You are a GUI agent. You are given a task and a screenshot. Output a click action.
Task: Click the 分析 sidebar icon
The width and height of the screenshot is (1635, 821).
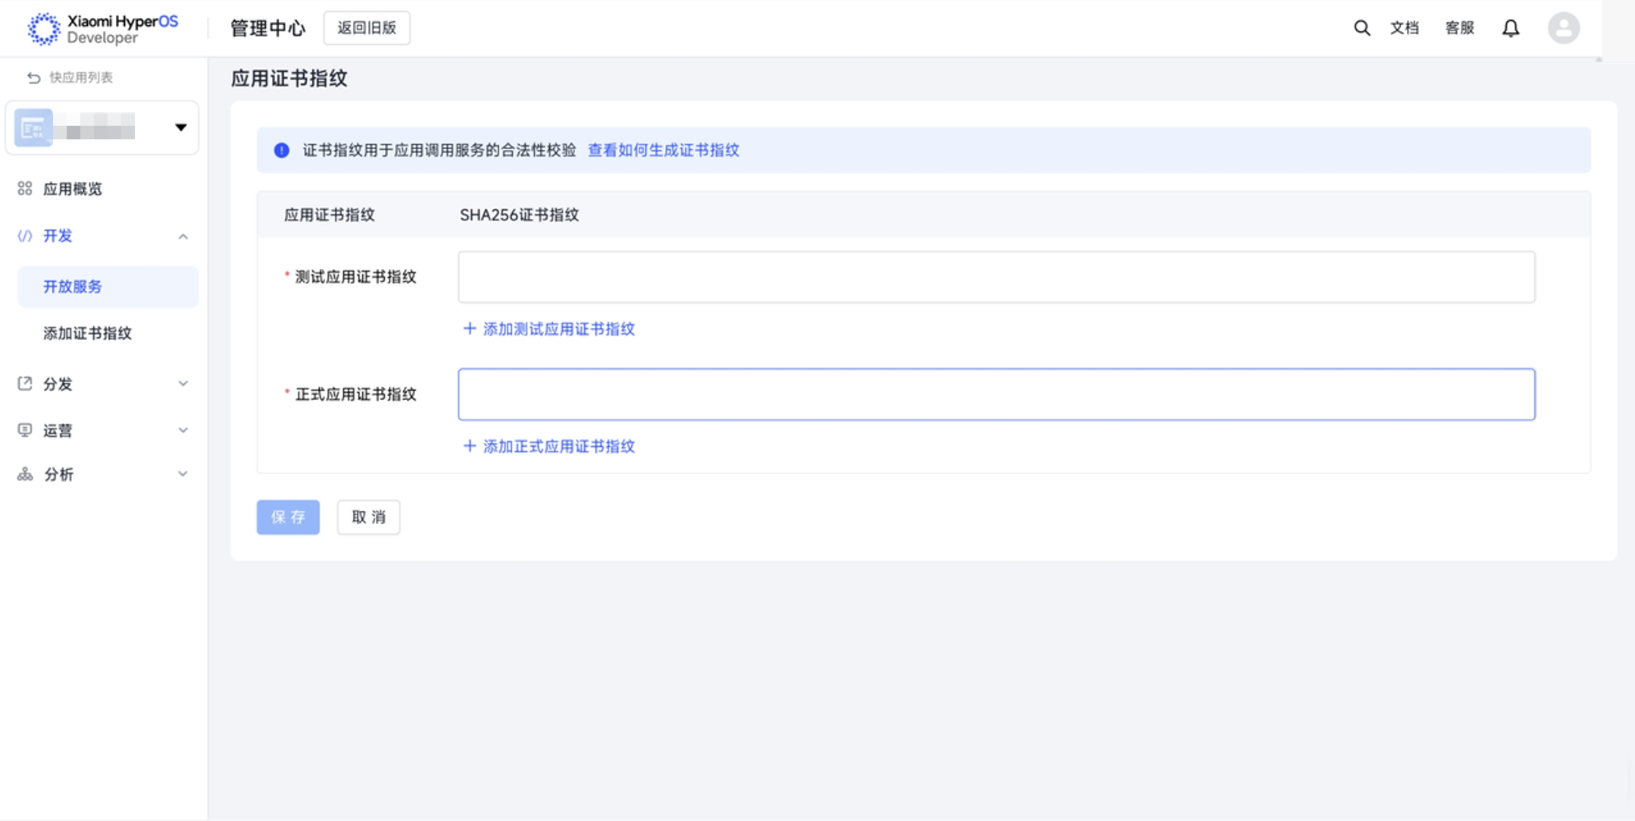click(x=25, y=474)
